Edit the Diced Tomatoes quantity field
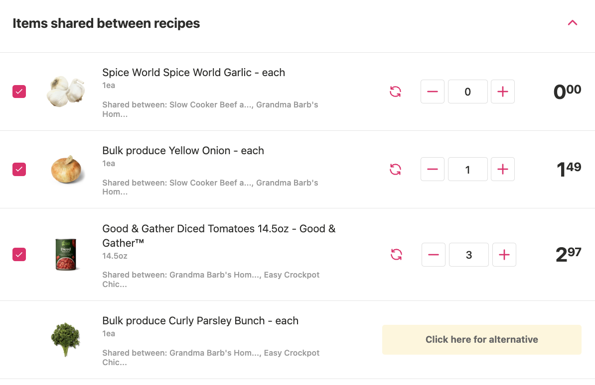This screenshot has width=595, height=385. (469, 255)
